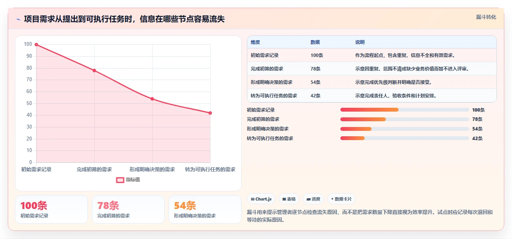Viewport: 512px width, 239px height.
Task: Click the 初始需求记录 progress bar
Action: coord(404,110)
